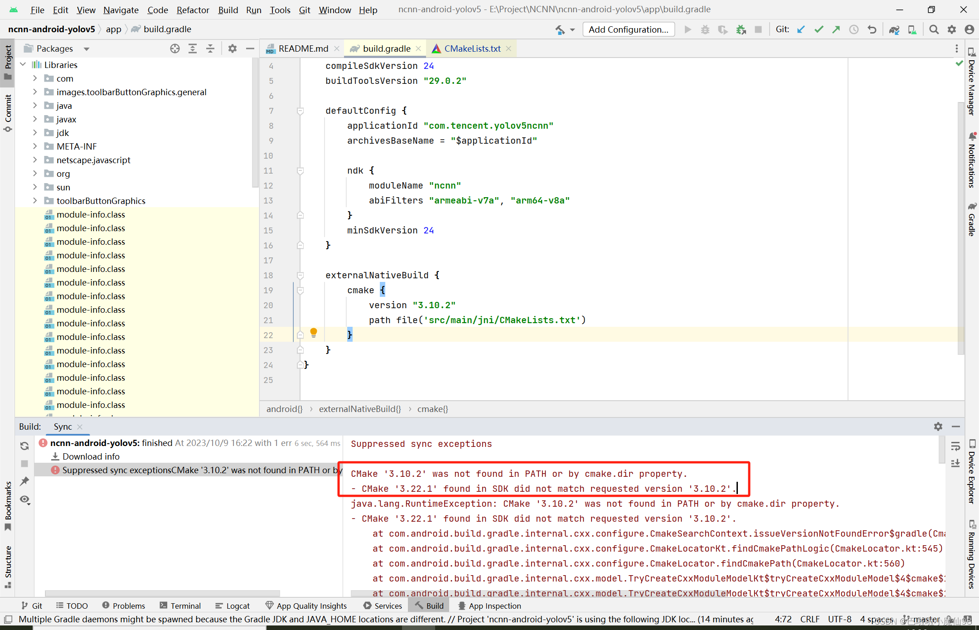Screen dimensions: 979x630
Task: Open Device Manager toolbar icon
Action: pyautogui.click(x=912, y=30)
